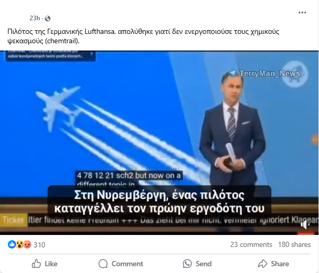The image size is (319, 273).
Task: Click the WhatsApp Send icon
Action: tap(187, 264)
